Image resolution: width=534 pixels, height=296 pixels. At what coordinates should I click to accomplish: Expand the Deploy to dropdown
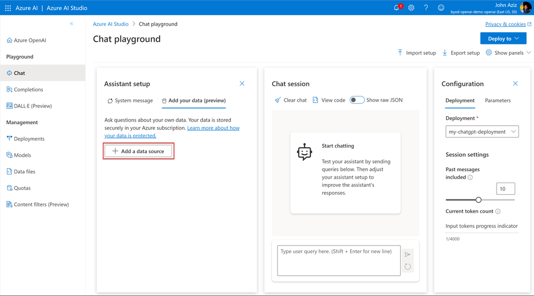click(504, 39)
